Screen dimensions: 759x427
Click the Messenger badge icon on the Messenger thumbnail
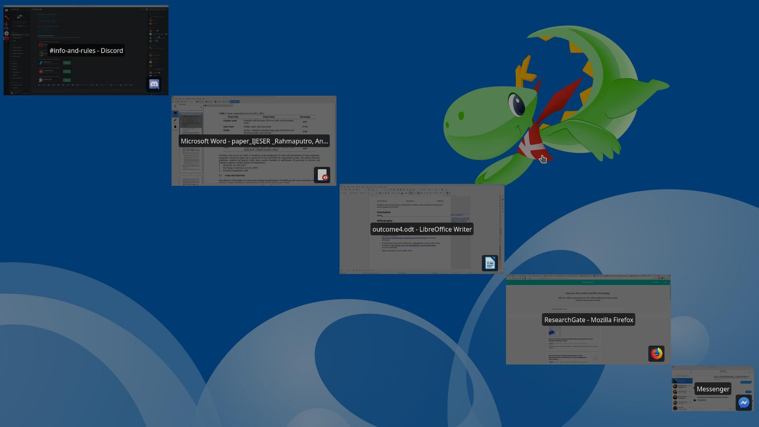click(x=744, y=402)
